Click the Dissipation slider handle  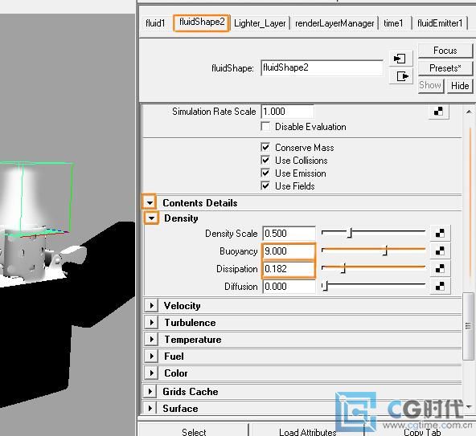point(343,269)
